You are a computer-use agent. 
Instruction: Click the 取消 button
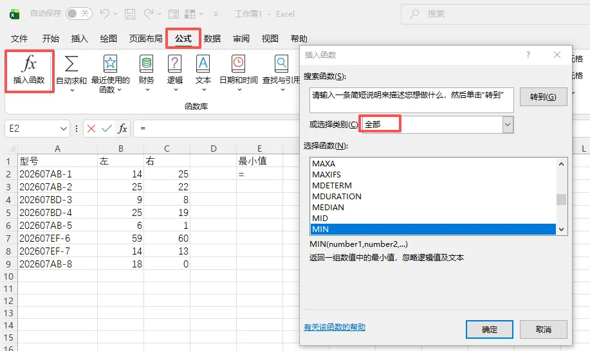[x=543, y=330]
